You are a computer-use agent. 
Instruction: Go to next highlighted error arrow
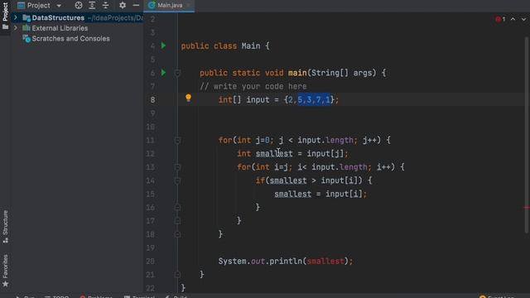523,19
